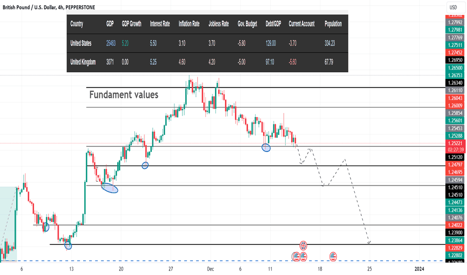This screenshot has width=467, height=275.
Task: Open the USD currency selector
Action: pos(453,7)
